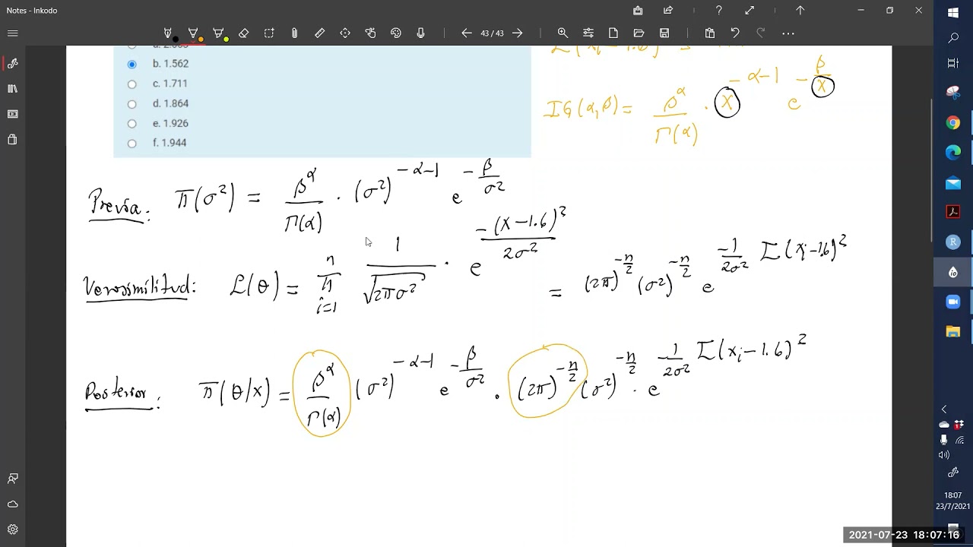This screenshot has width=973, height=547.
Task: Select the yellow-green highlighter pen
Action: (219, 33)
